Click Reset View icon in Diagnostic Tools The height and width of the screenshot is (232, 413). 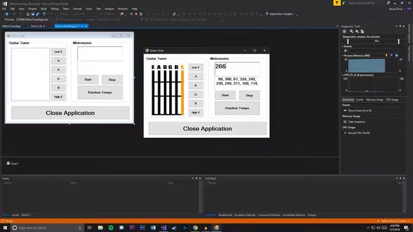pos(363,32)
